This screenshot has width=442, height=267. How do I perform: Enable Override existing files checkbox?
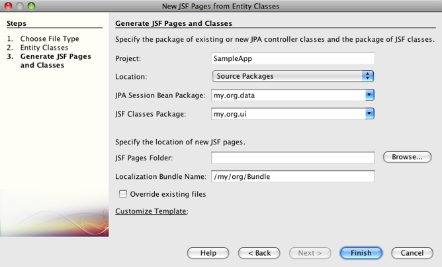pos(123,194)
